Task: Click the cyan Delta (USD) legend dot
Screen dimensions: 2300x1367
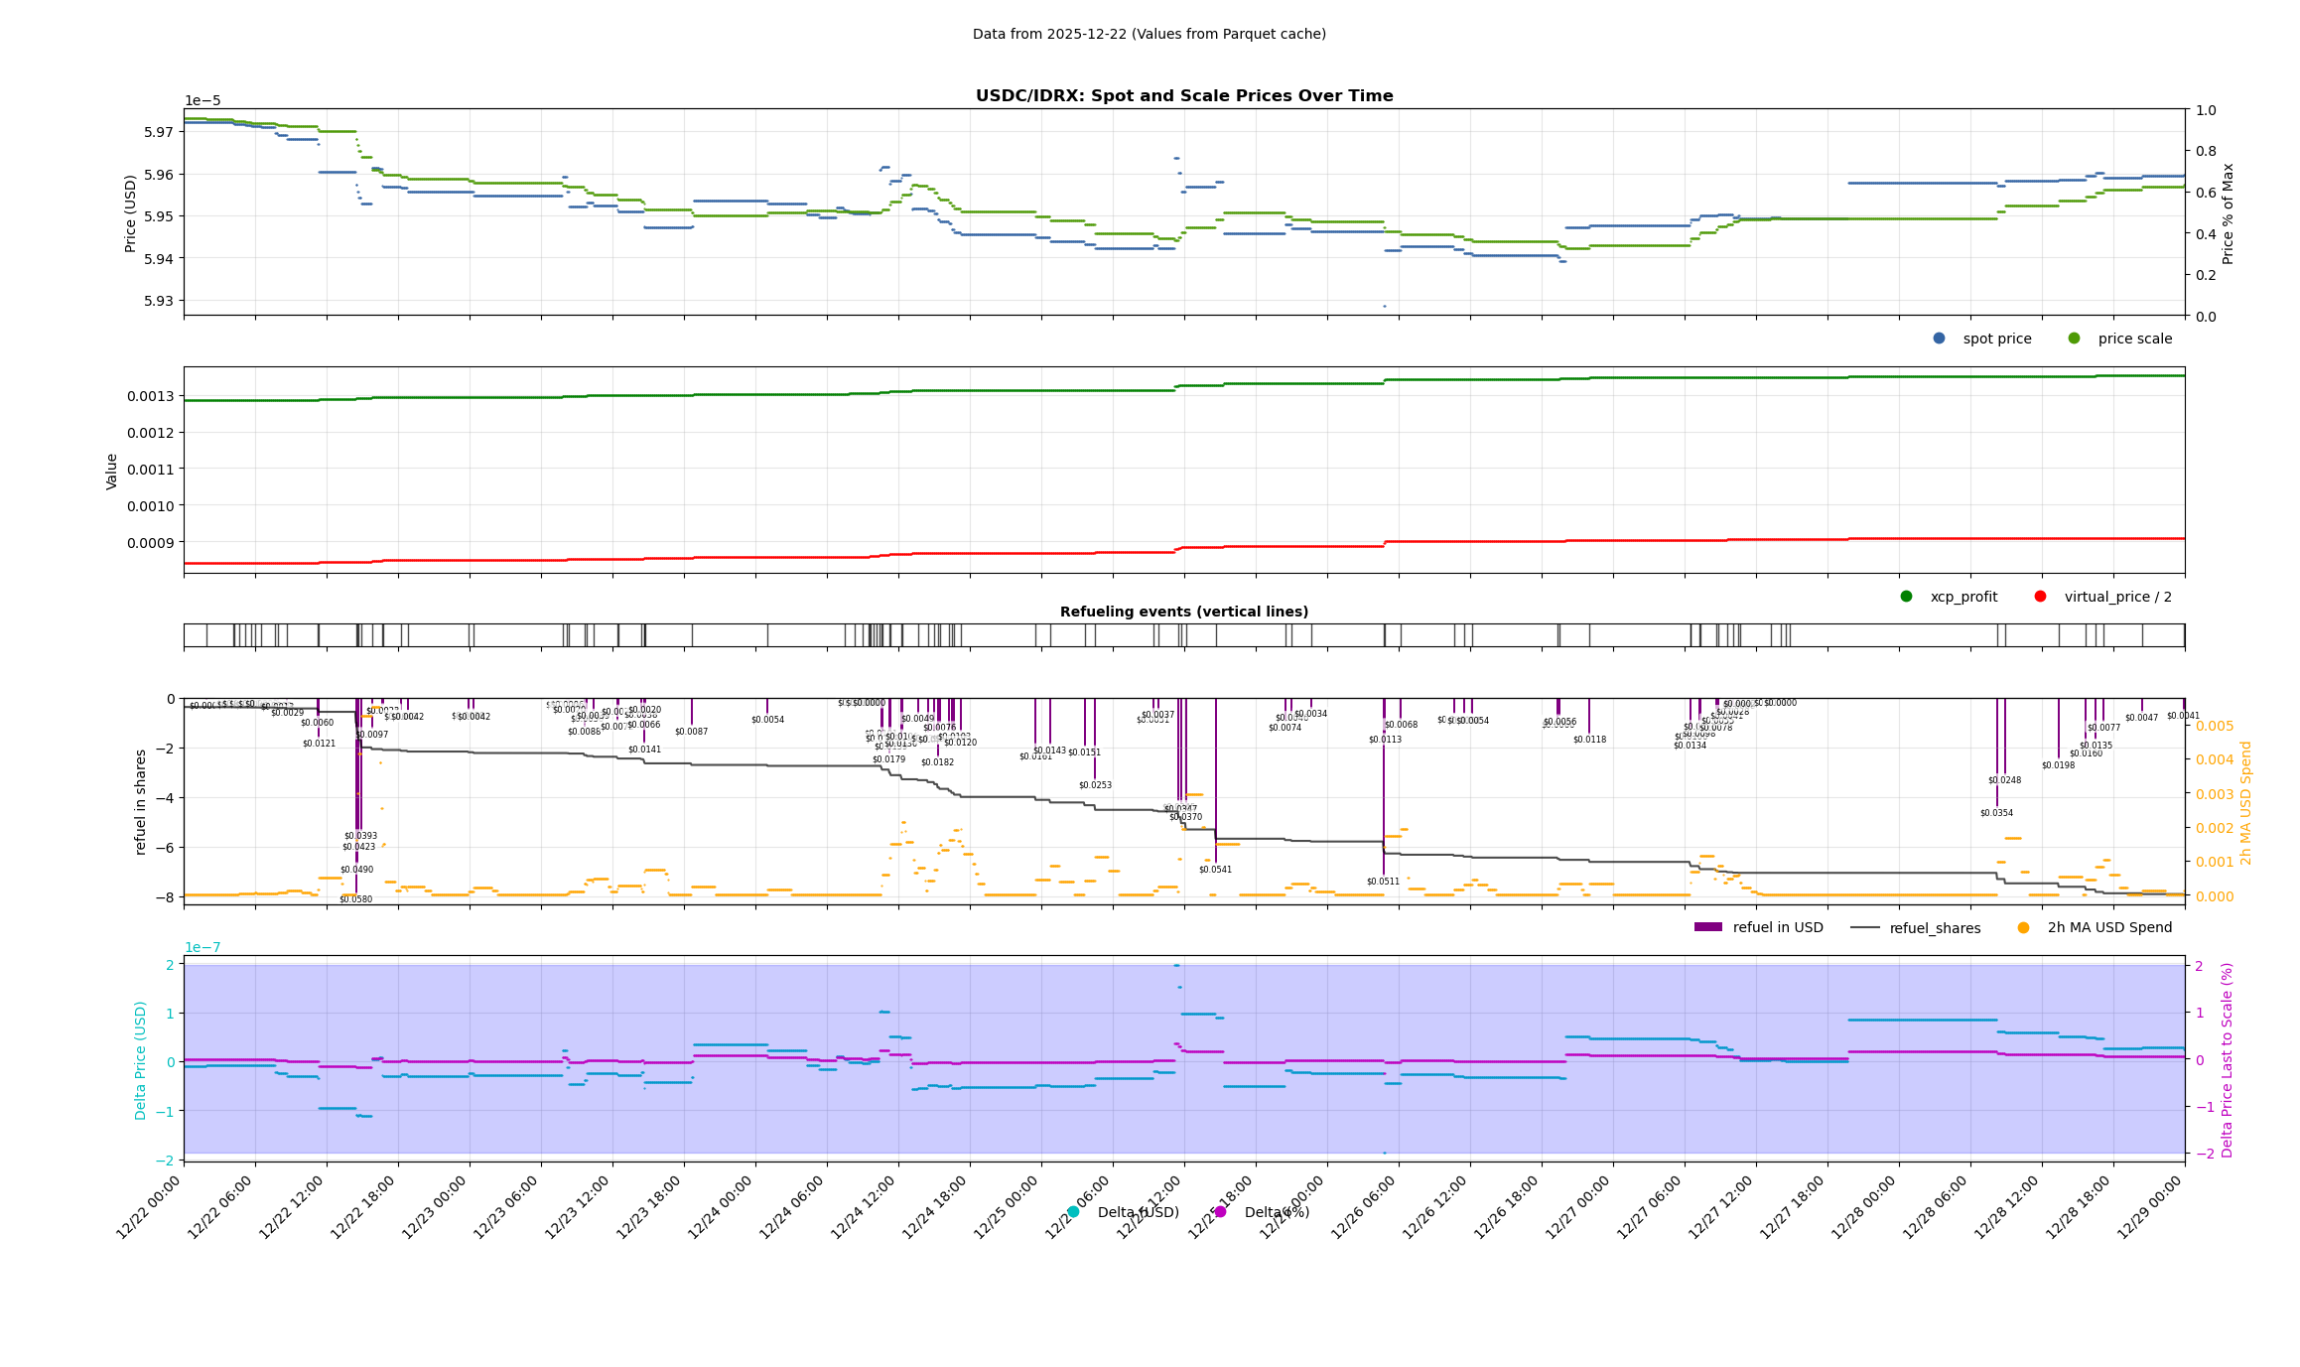Action: pos(1073,1212)
